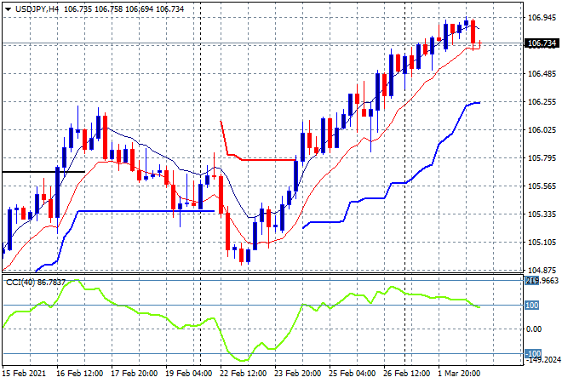Click the 105.335 price axis label
The width and height of the screenshot is (562, 383).
[x=542, y=214]
